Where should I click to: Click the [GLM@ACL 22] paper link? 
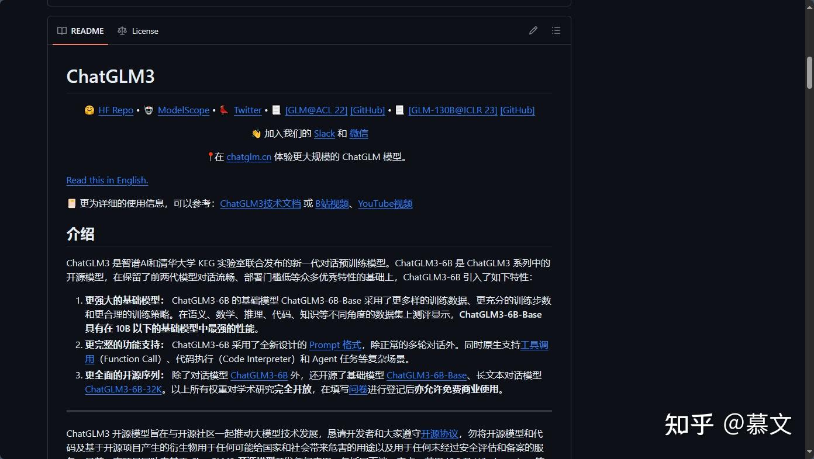pyautogui.click(x=316, y=110)
